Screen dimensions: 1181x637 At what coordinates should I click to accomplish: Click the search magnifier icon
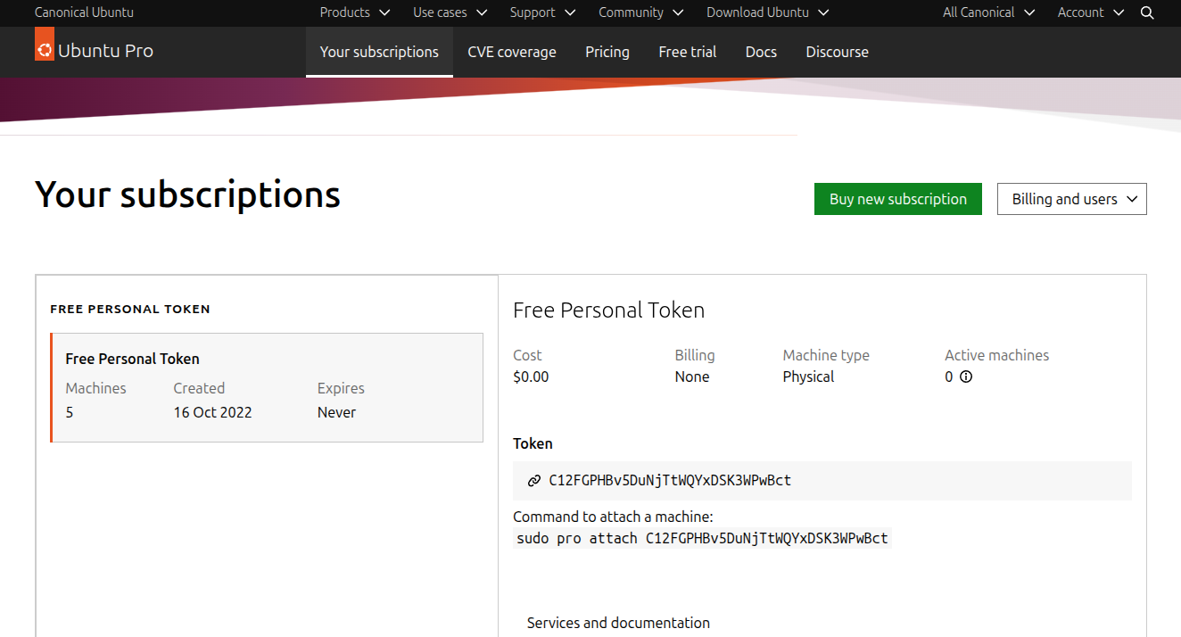(x=1147, y=12)
